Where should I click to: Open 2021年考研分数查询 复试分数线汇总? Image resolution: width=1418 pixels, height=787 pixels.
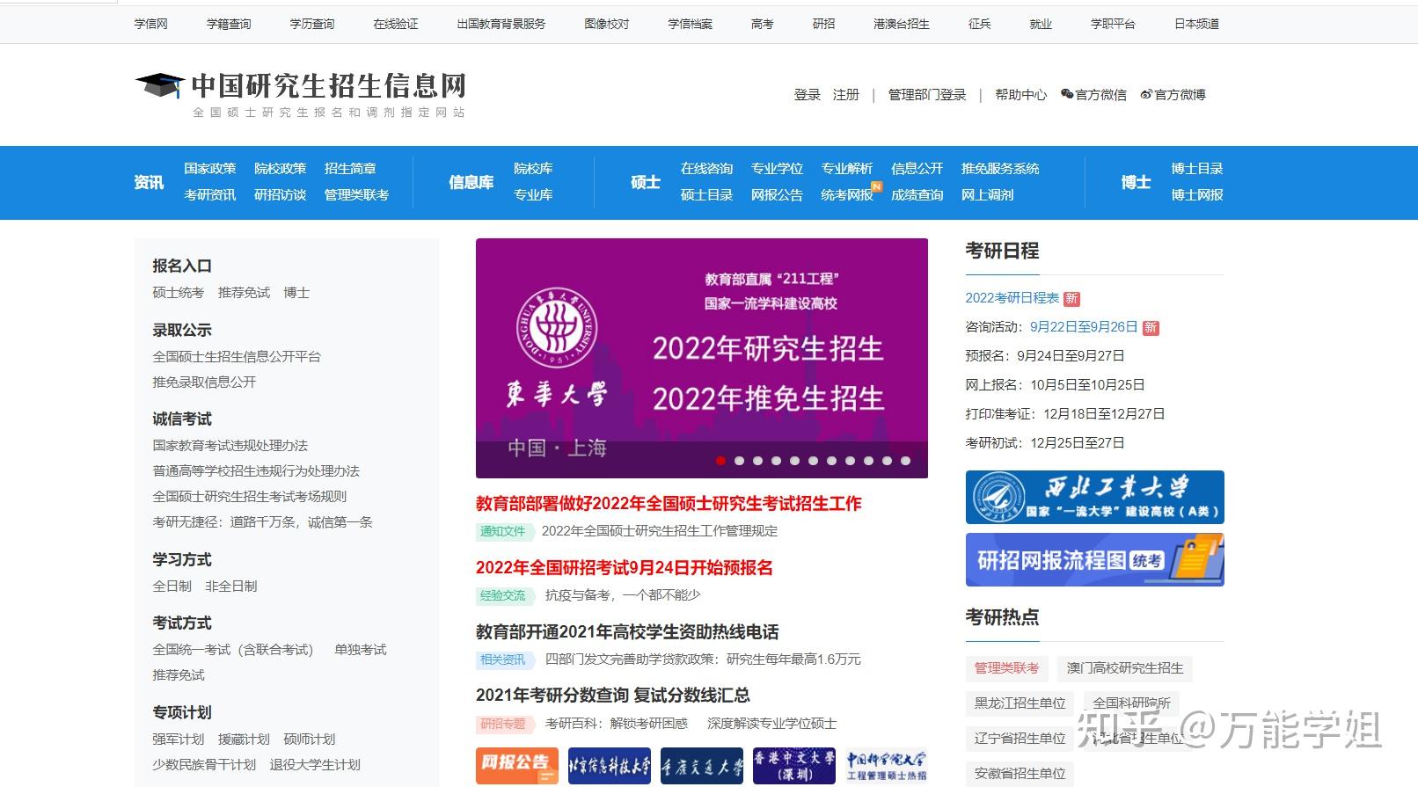click(613, 696)
